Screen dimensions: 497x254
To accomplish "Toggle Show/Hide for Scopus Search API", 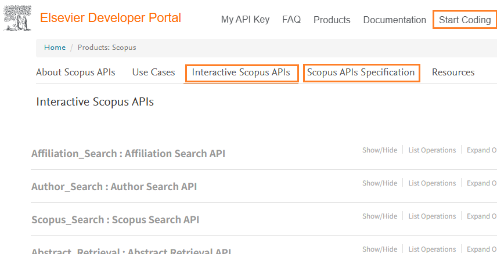I will click(x=380, y=216).
